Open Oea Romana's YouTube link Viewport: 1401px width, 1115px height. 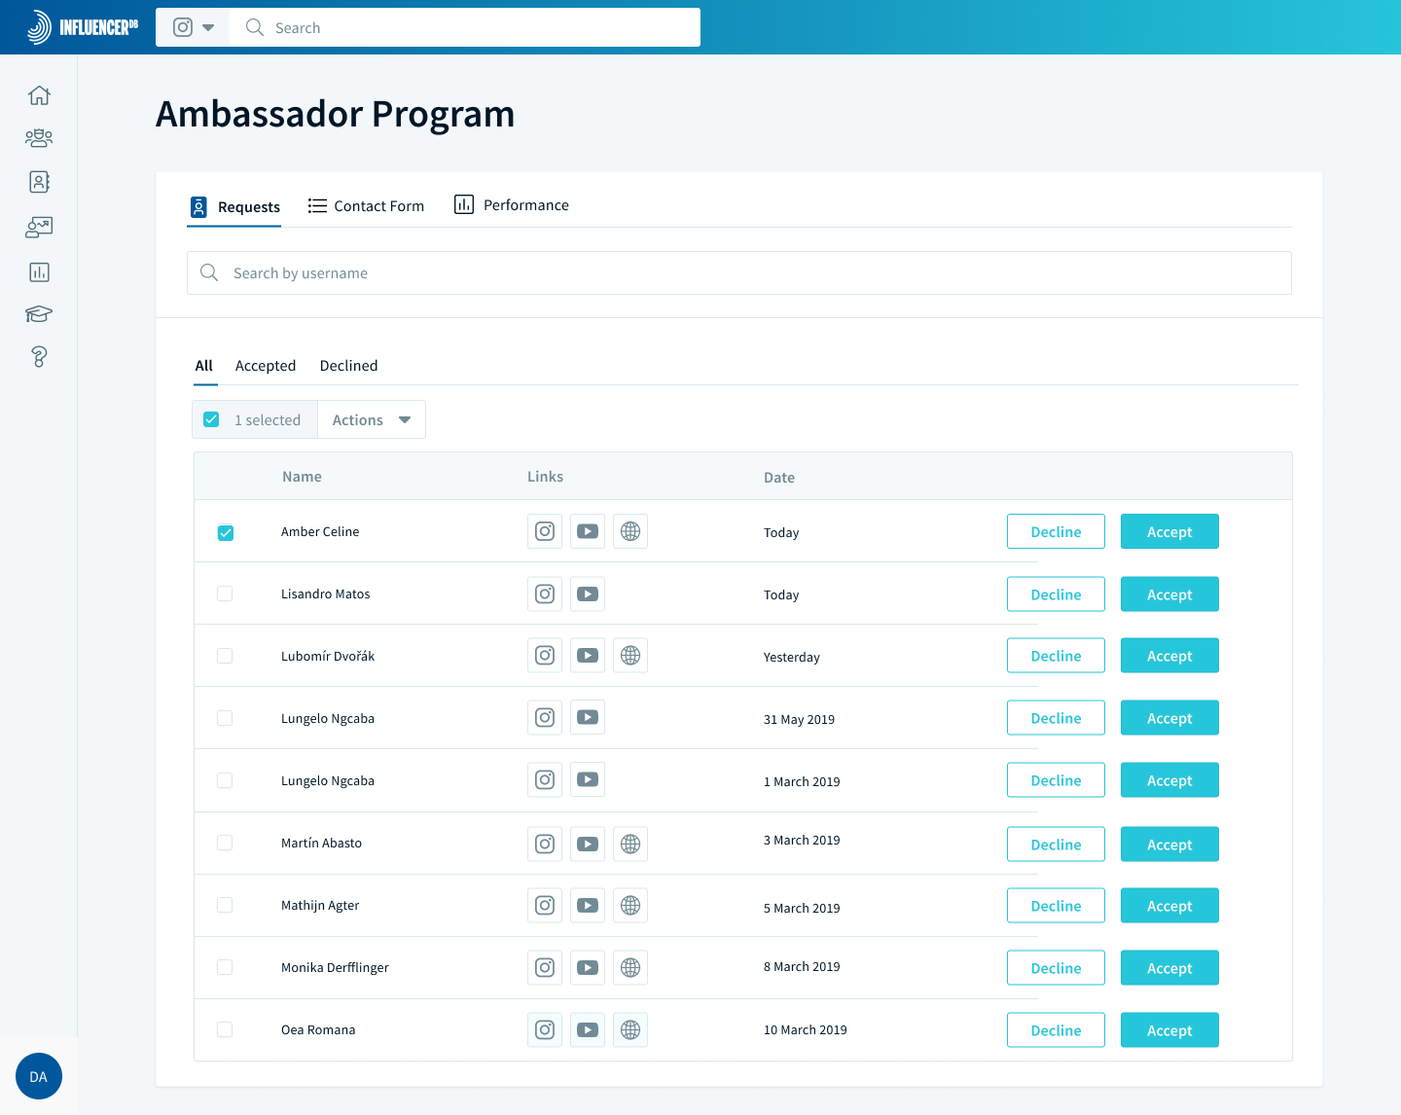(x=588, y=1030)
